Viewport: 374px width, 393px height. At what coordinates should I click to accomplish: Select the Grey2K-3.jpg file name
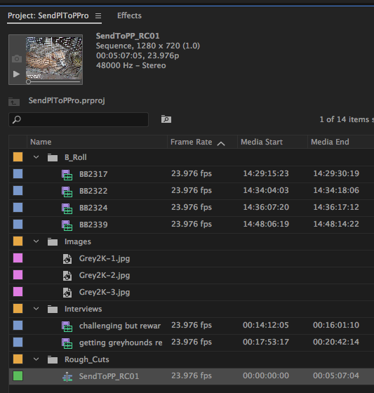click(105, 292)
